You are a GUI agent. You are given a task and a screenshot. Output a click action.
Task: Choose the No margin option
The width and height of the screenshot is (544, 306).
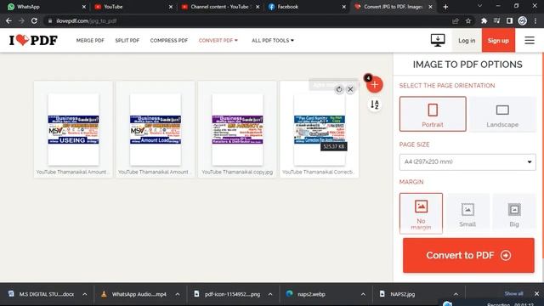[x=421, y=213]
